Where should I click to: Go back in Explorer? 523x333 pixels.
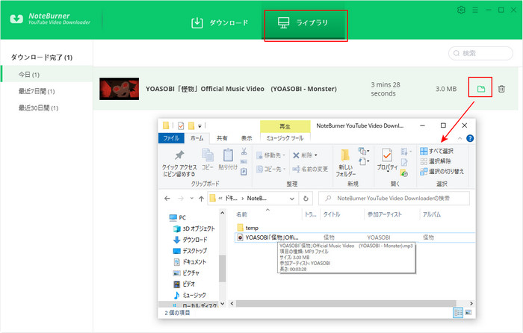[167, 199]
